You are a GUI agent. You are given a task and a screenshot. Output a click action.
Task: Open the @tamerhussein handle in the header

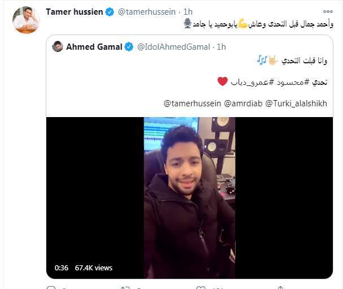click(147, 12)
